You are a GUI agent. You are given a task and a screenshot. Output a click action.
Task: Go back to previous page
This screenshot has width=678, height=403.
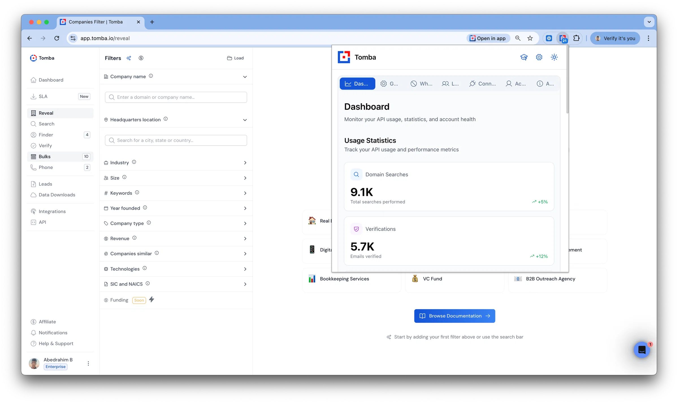point(30,38)
